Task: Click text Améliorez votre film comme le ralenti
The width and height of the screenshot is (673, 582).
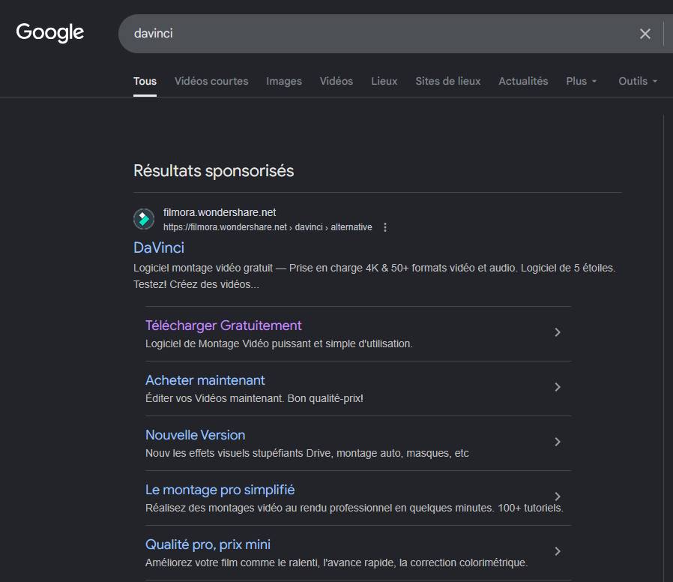Action: pos(336,562)
